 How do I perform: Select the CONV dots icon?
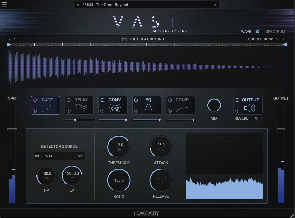tap(115, 108)
